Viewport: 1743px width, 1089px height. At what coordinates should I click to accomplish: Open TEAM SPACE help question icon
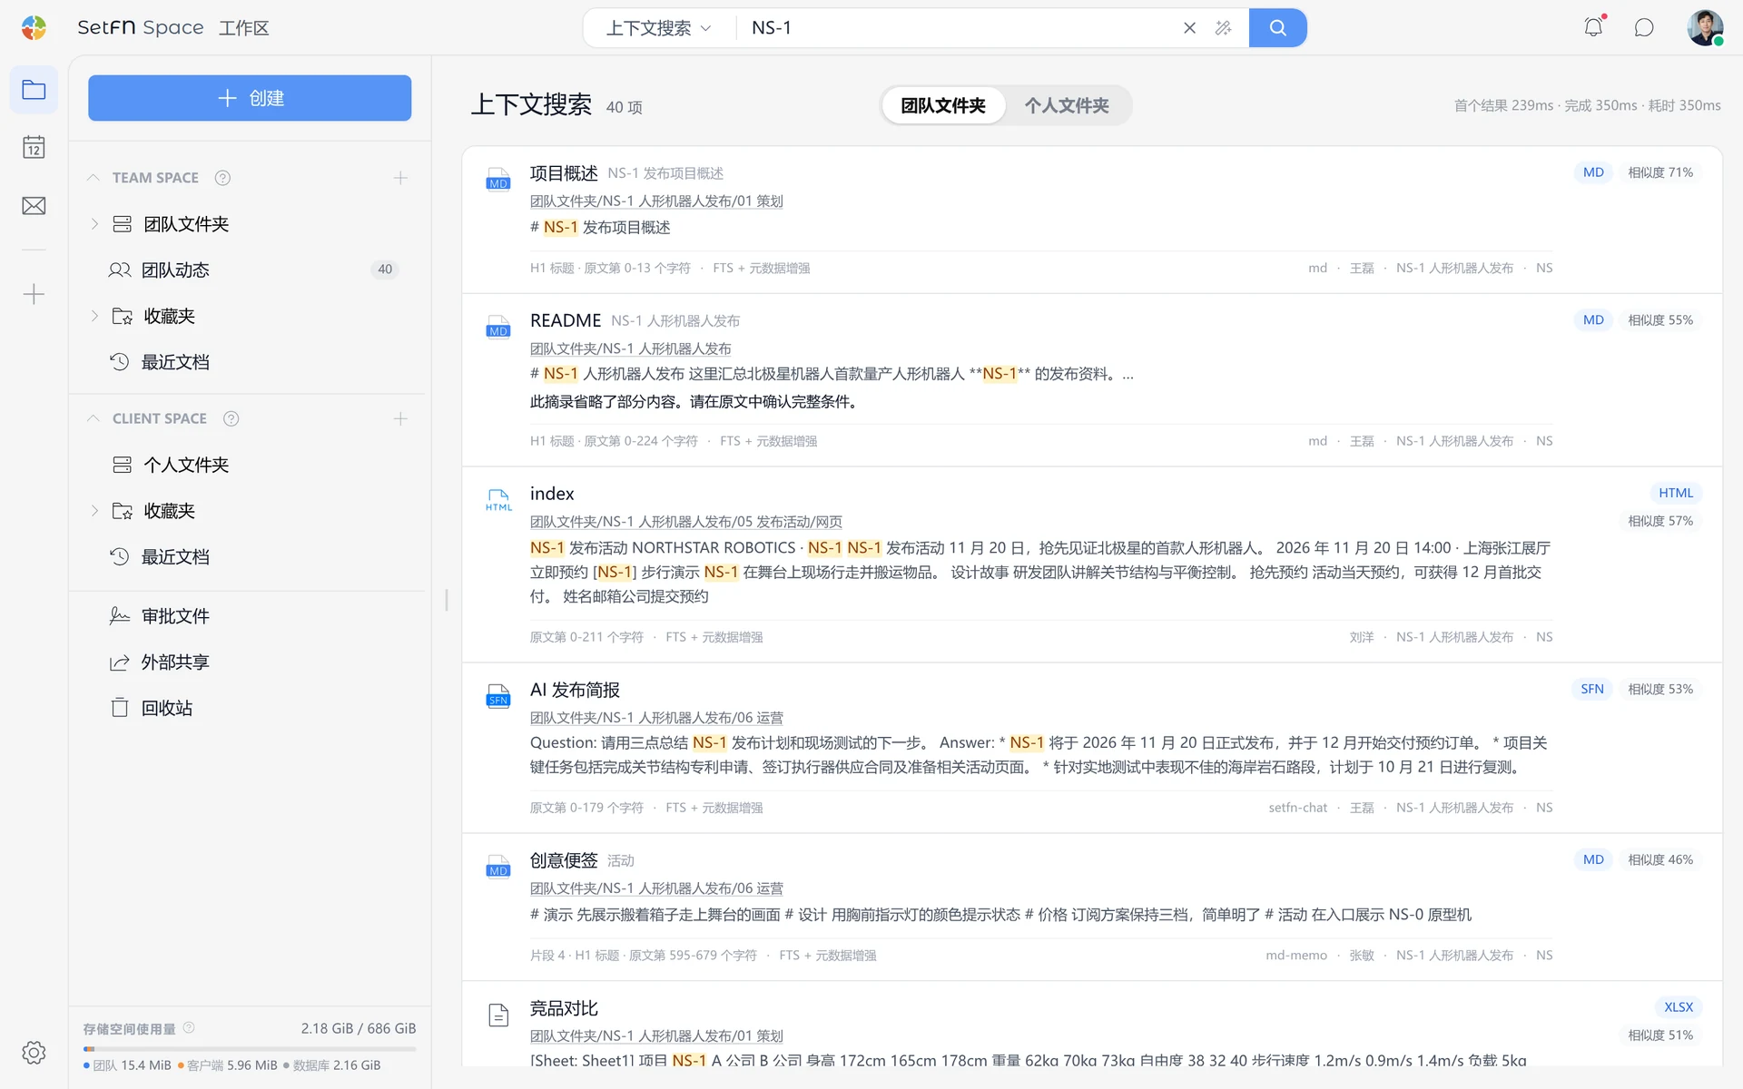pyautogui.click(x=222, y=178)
